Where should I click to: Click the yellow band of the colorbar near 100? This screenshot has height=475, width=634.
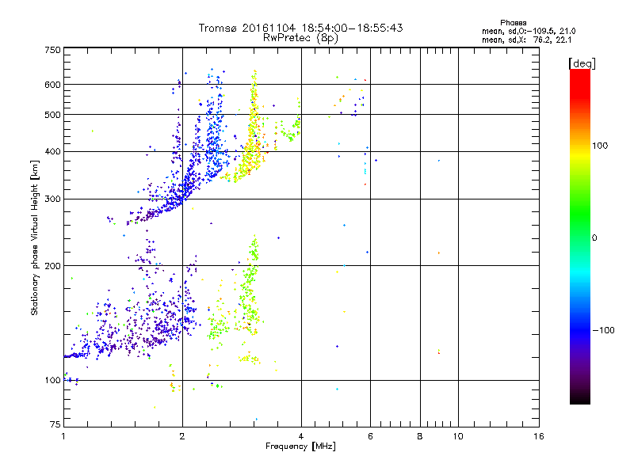[580, 155]
